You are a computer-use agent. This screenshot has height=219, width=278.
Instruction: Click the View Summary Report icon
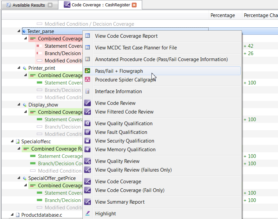[x=87, y=202]
